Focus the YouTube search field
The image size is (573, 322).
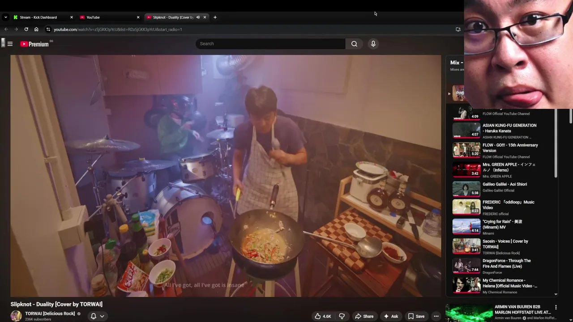[270, 44]
